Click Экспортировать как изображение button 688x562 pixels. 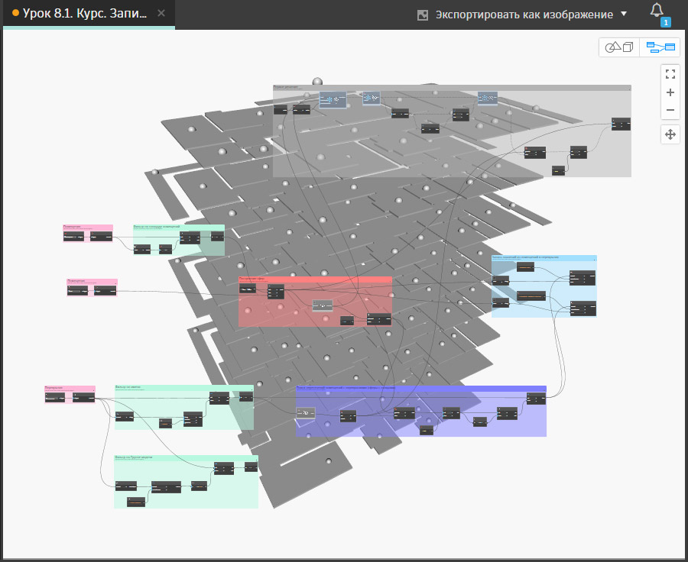524,15
